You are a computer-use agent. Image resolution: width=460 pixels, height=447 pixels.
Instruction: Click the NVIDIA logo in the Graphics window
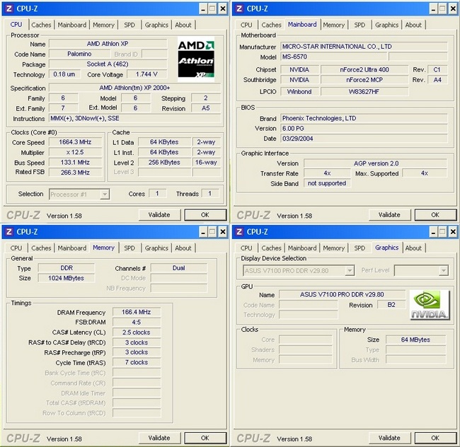(429, 306)
